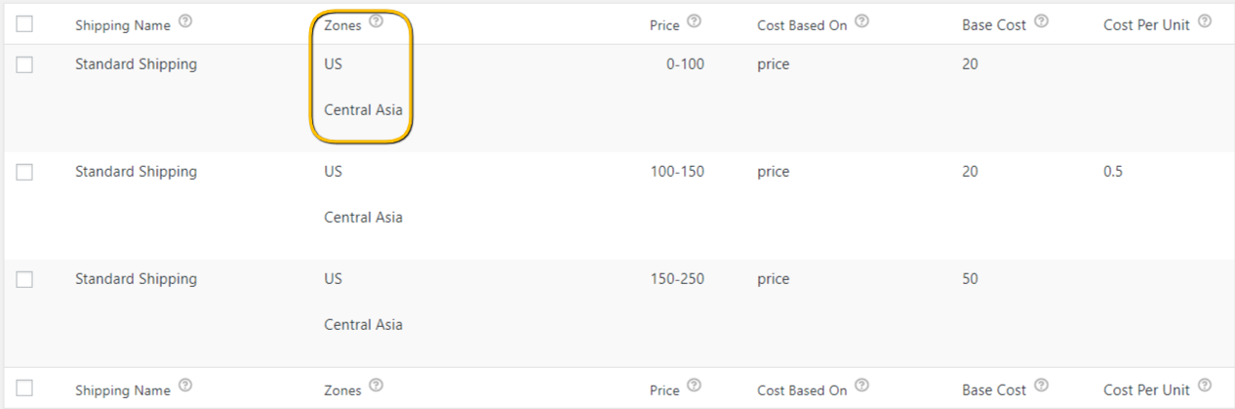The height and width of the screenshot is (409, 1235).
Task: Click help icon beside top Zones header
Action: coord(377,22)
